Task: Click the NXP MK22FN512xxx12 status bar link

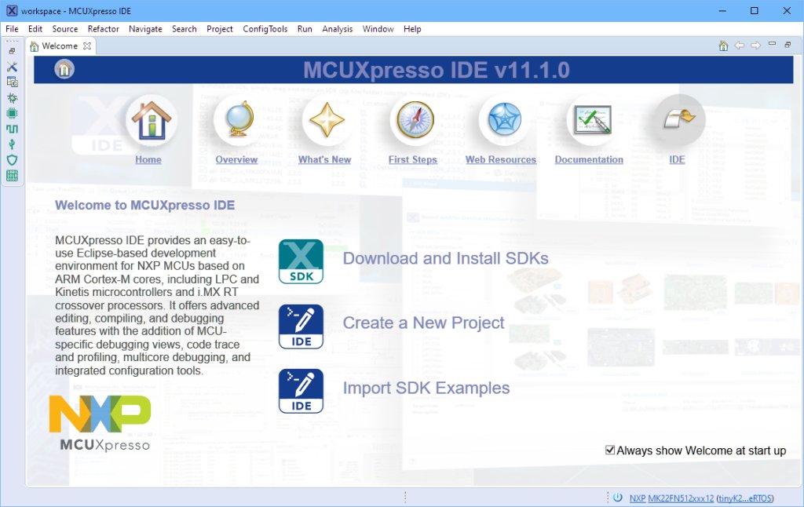Action: (x=672, y=498)
